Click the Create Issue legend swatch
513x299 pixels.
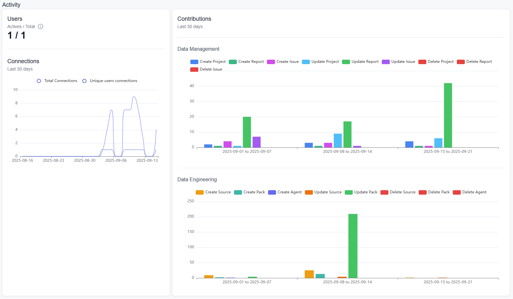click(271, 62)
